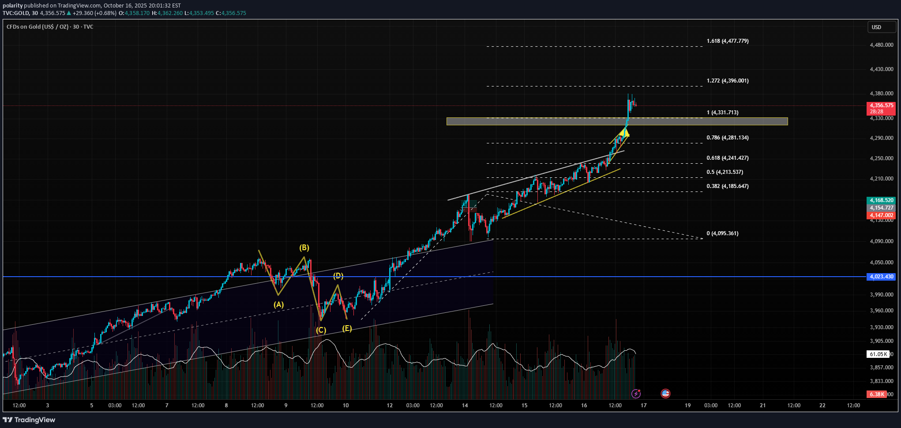Click the red 6.38K volume label

point(877,394)
